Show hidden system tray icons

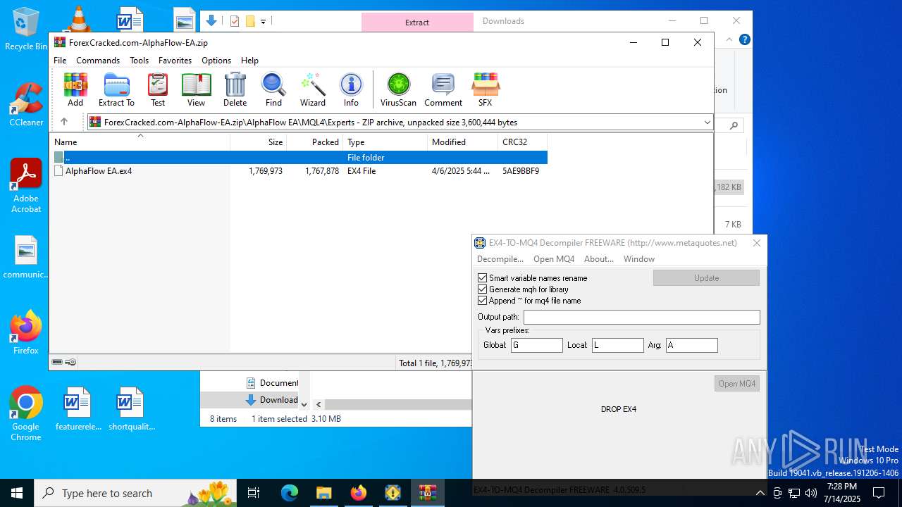760,493
